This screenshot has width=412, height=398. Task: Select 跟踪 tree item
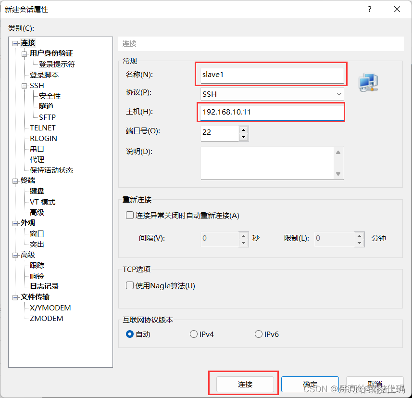click(x=37, y=266)
